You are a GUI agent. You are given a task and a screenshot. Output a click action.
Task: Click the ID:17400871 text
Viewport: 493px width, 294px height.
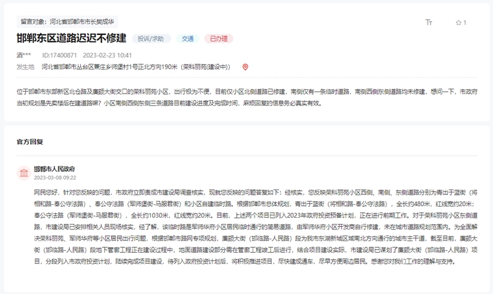click(x=59, y=55)
